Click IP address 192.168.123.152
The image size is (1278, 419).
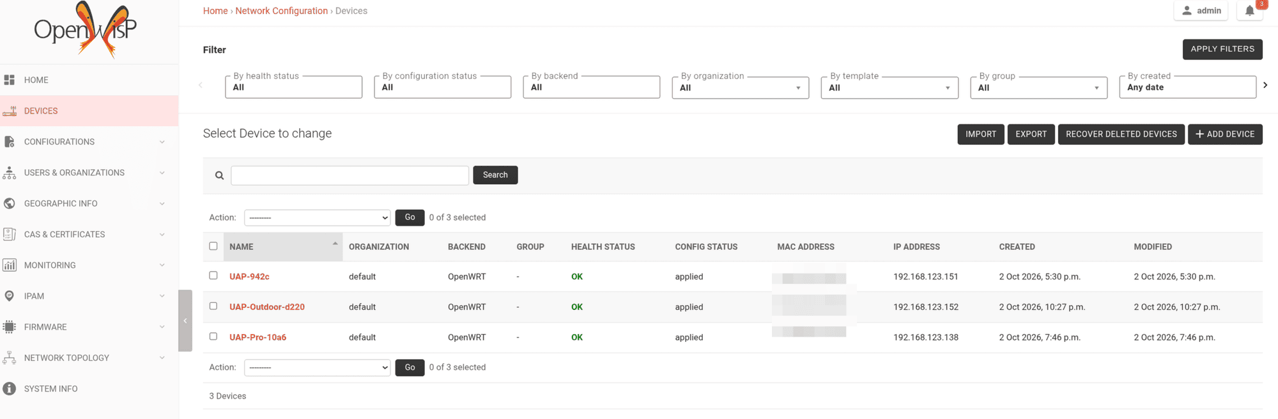point(925,307)
